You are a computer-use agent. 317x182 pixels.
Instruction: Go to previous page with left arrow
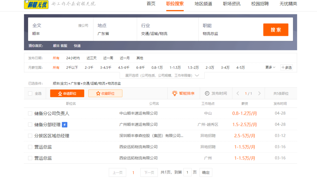[238, 93]
